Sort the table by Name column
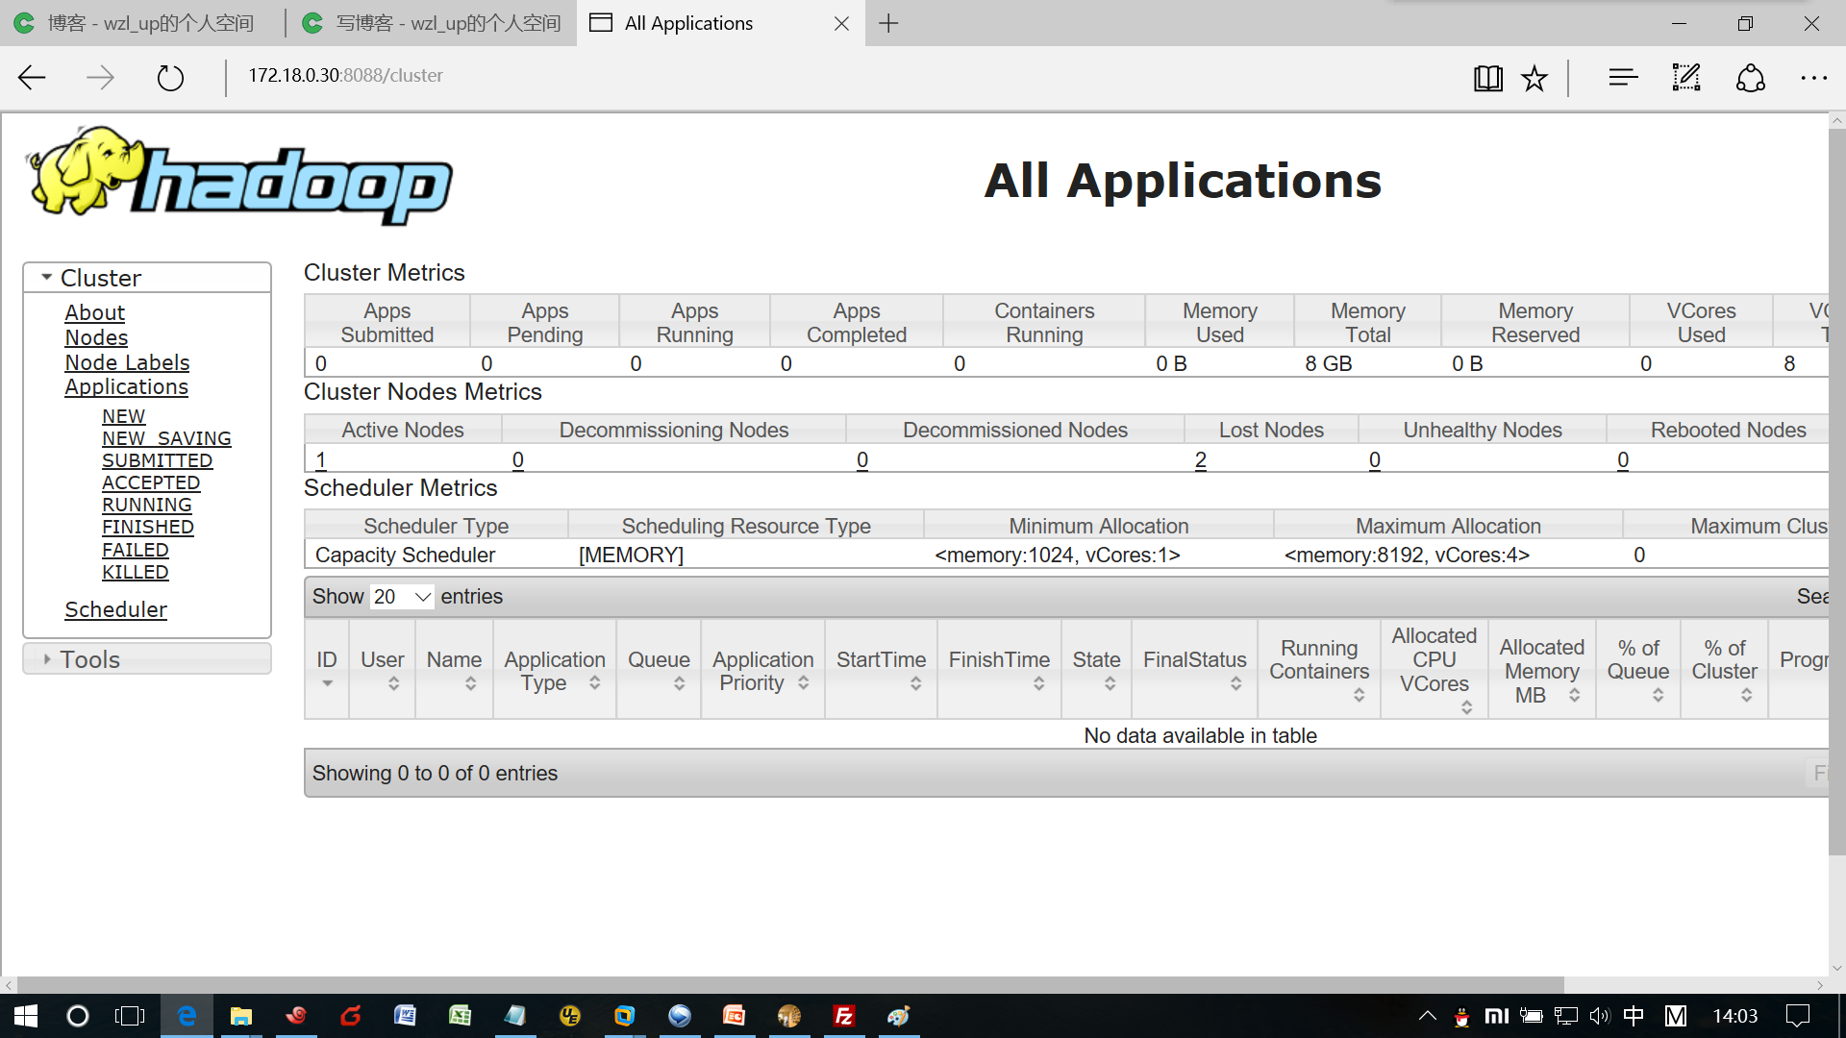 coord(454,670)
